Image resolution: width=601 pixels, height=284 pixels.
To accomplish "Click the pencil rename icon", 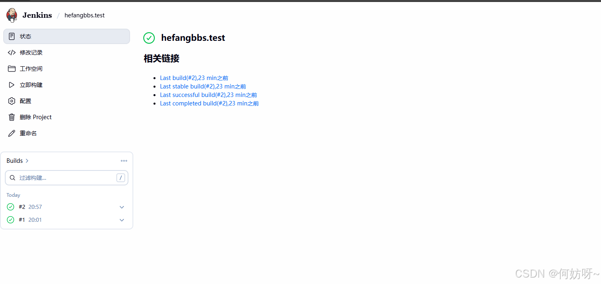I will [x=12, y=133].
